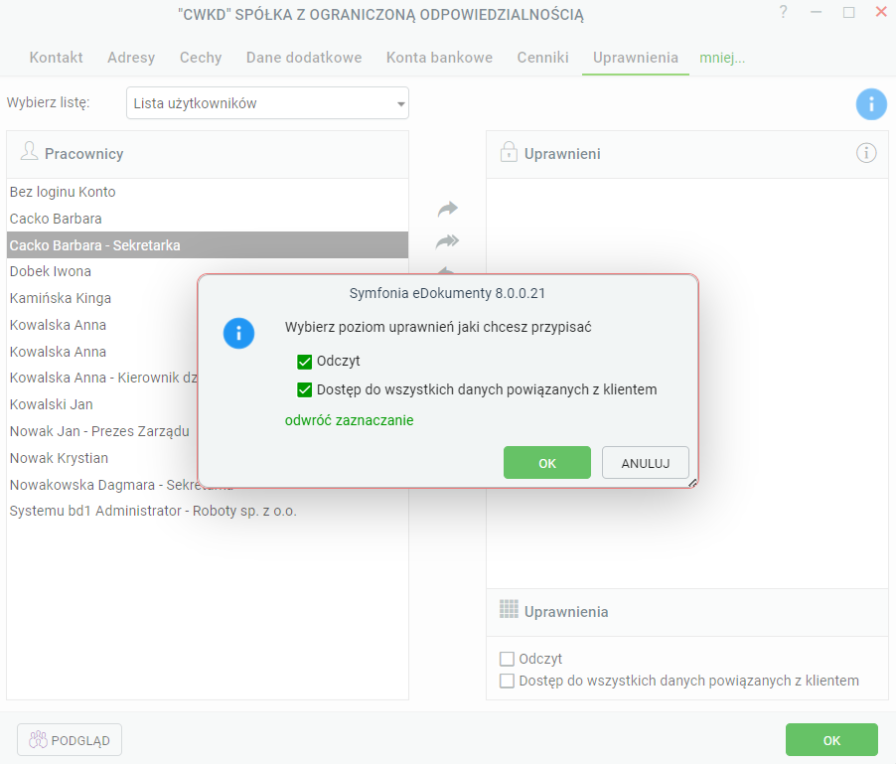Click the resize grip of the dialog
Image resolution: width=896 pixels, height=764 pixels.
coord(692,483)
